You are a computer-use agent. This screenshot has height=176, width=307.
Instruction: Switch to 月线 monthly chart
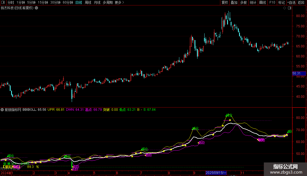coord(97,2)
